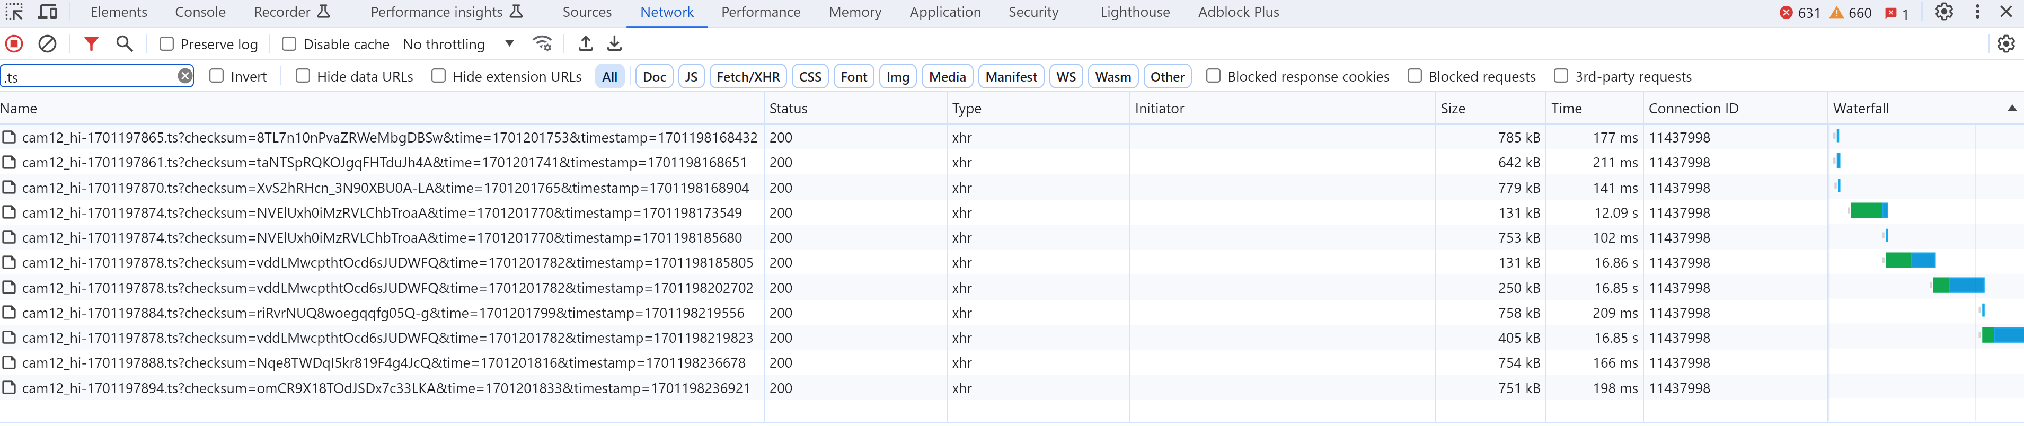Open network conditions wifi icon
The image size is (2024, 426).
tap(542, 44)
